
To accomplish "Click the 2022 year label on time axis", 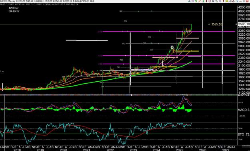I will [x=110, y=150].
